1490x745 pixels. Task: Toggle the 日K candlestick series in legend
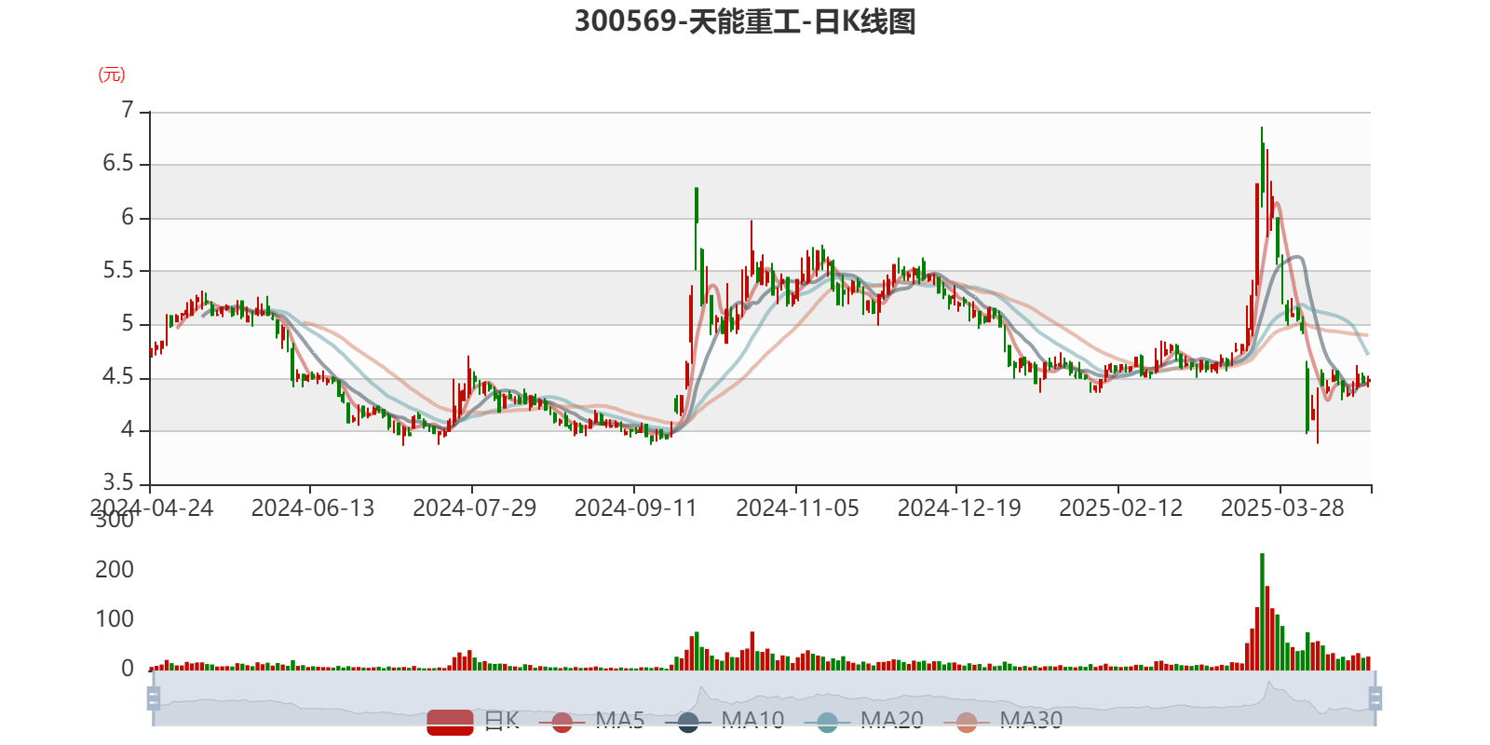point(473,721)
